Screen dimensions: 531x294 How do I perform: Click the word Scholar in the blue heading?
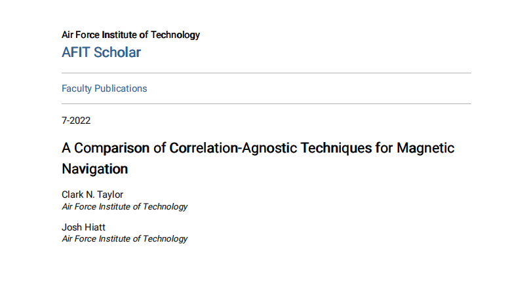(x=117, y=52)
